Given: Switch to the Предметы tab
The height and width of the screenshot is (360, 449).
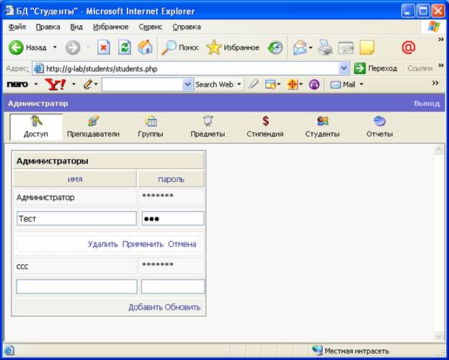Looking at the screenshot, I should (208, 127).
